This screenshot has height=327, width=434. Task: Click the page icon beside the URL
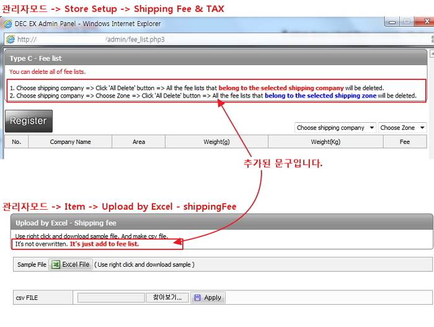10,39
